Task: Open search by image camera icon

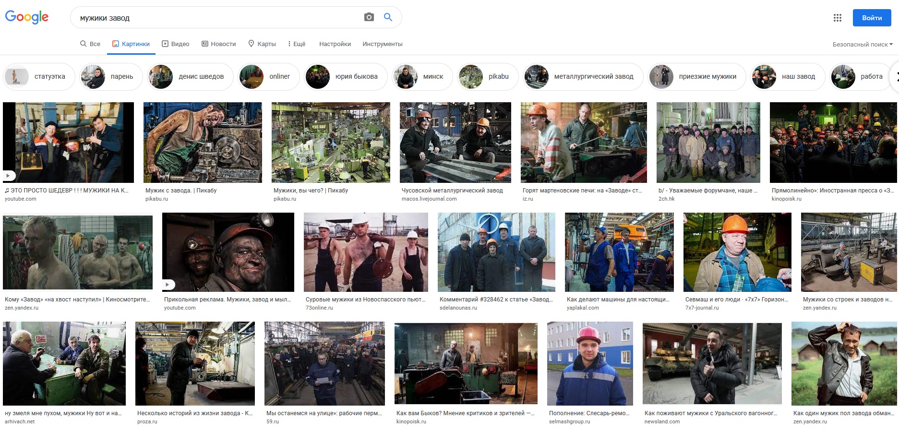Action: [369, 17]
